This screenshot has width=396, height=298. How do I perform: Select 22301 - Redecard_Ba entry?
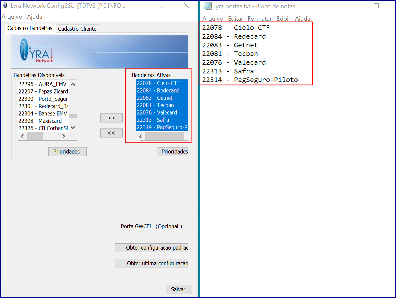tap(43, 106)
